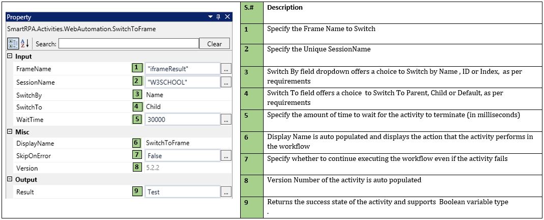Click the FrameName field with "iframeResult"

[182, 68]
